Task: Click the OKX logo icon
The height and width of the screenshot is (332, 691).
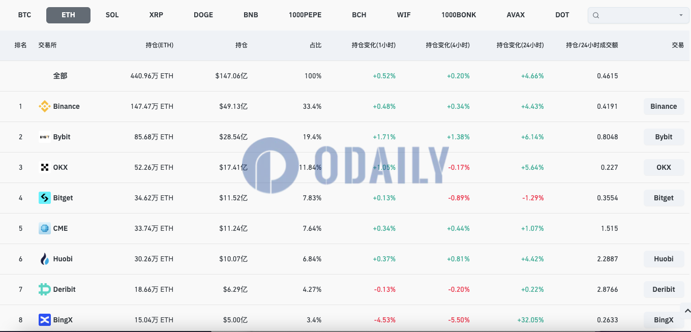Action: click(x=45, y=167)
